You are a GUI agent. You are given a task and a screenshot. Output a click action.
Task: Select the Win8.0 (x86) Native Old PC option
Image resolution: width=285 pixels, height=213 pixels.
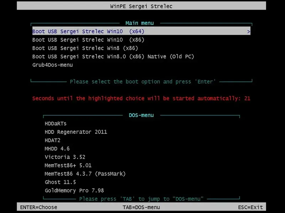[x=113, y=56]
